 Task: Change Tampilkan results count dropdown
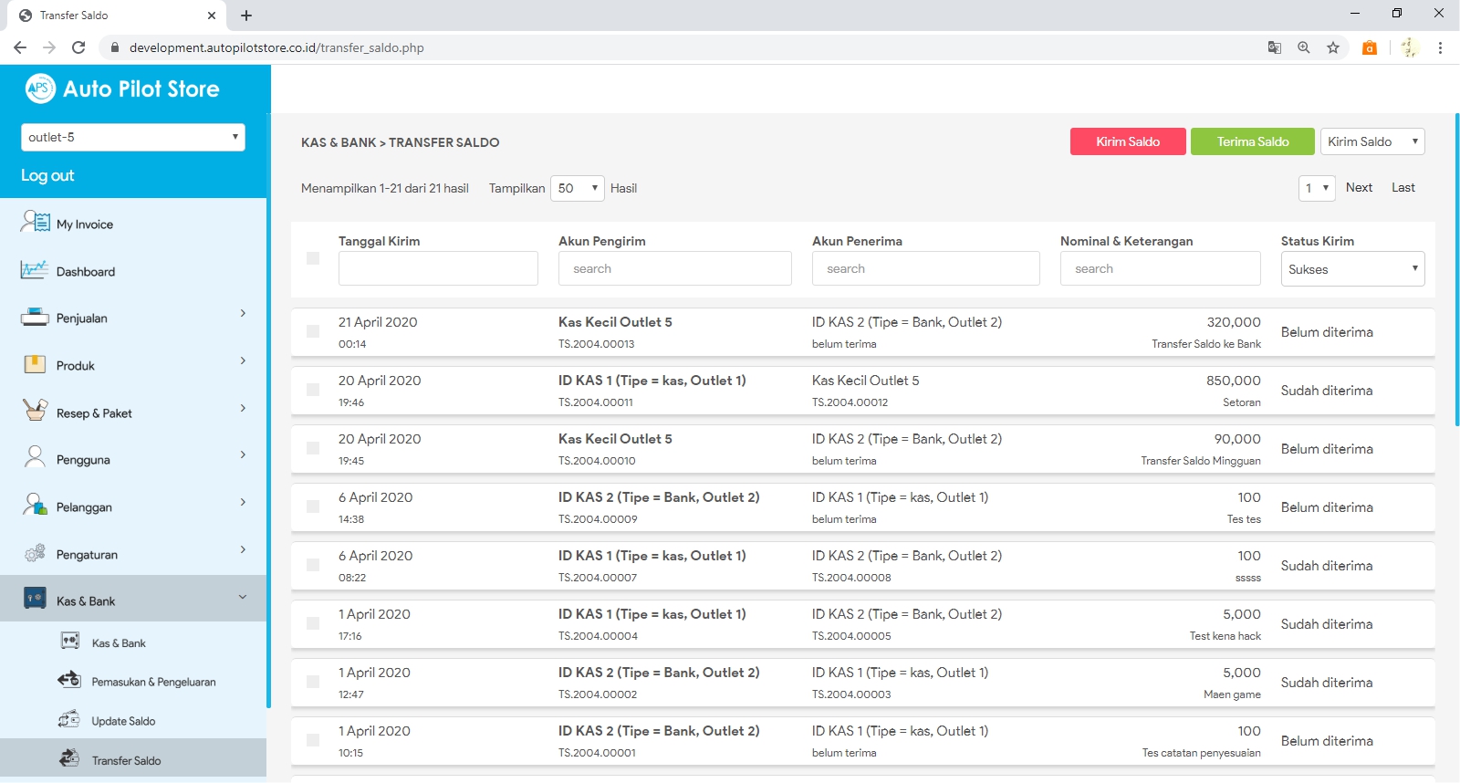pyautogui.click(x=577, y=188)
